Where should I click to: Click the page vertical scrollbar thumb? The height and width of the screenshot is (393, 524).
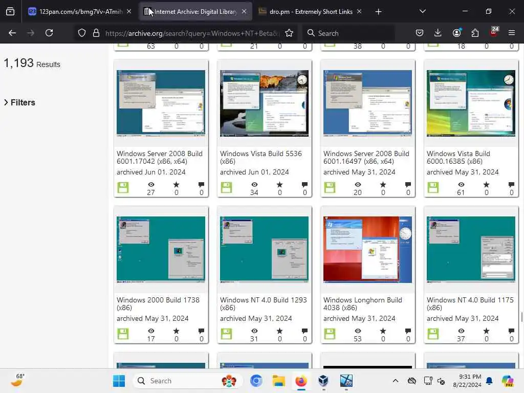(x=521, y=316)
